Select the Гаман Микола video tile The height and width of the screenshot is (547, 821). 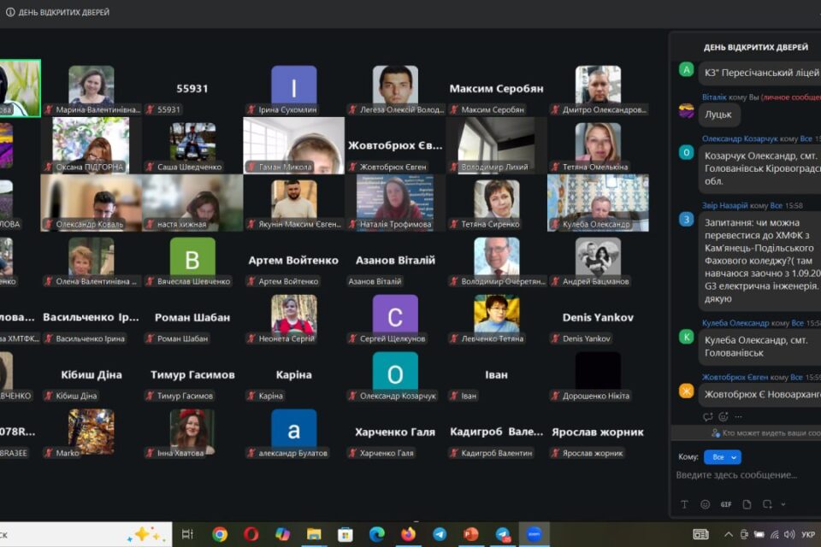(293, 145)
